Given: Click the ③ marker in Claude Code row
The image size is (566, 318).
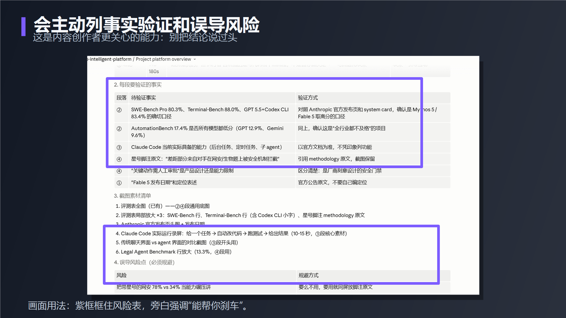Looking at the screenshot, I should (119, 148).
